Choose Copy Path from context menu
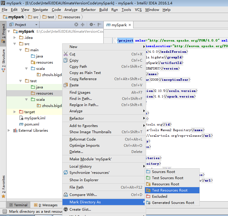The width and height of the screenshot is (228, 216). tap(104, 67)
